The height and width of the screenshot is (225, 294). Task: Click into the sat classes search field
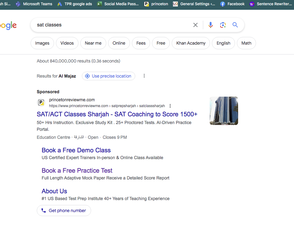[x=111, y=25]
